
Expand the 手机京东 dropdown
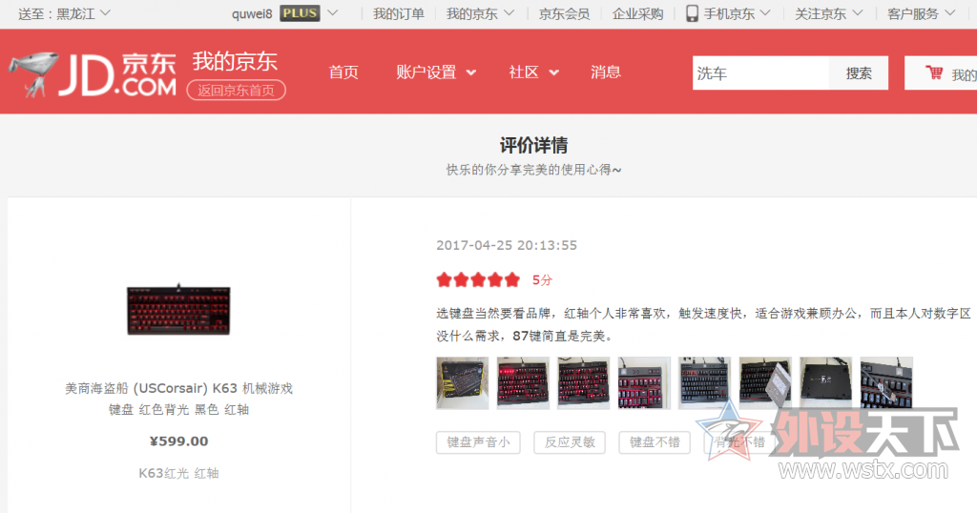point(737,13)
